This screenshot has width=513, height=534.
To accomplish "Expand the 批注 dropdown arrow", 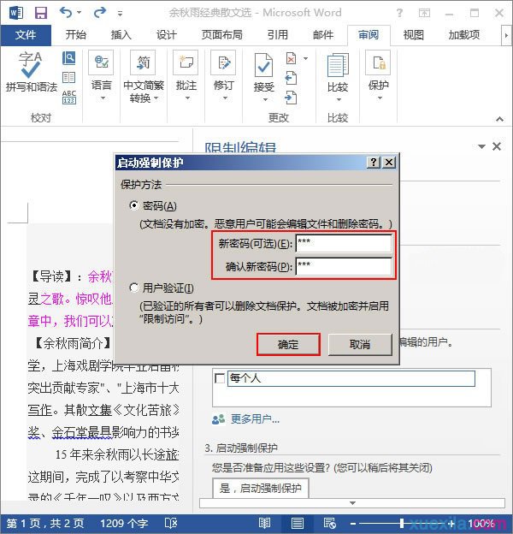I will 187,98.
